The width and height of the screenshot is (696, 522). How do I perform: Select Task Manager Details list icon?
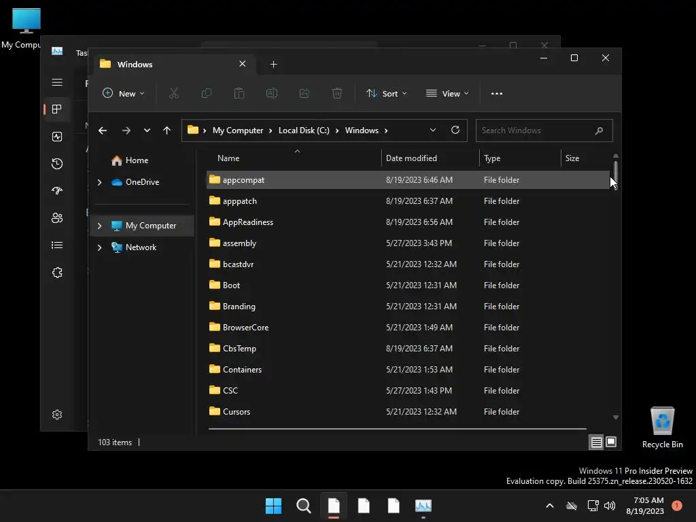57,245
